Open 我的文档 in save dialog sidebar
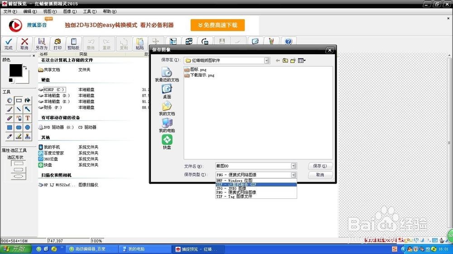Viewport: 453px width, 254px height. click(x=167, y=108)
